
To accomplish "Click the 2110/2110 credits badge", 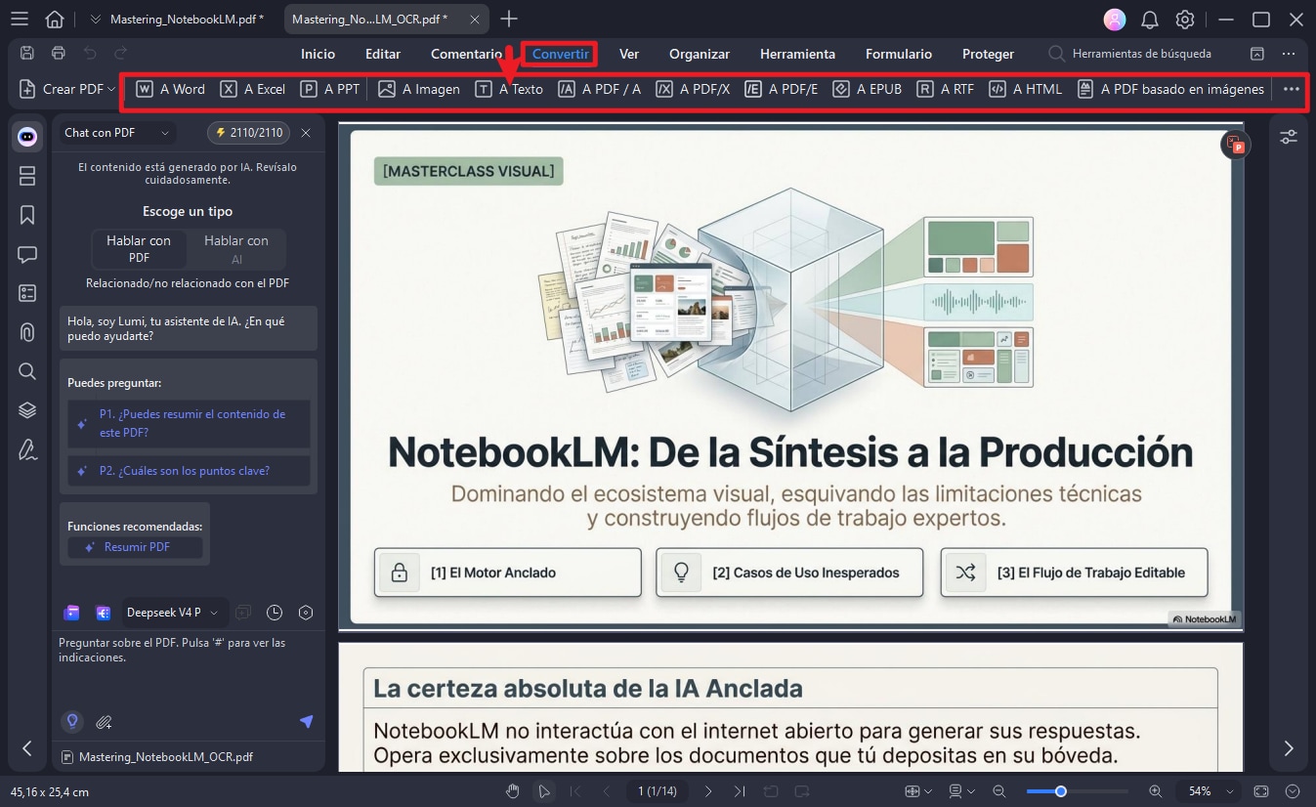I will 249,133.
